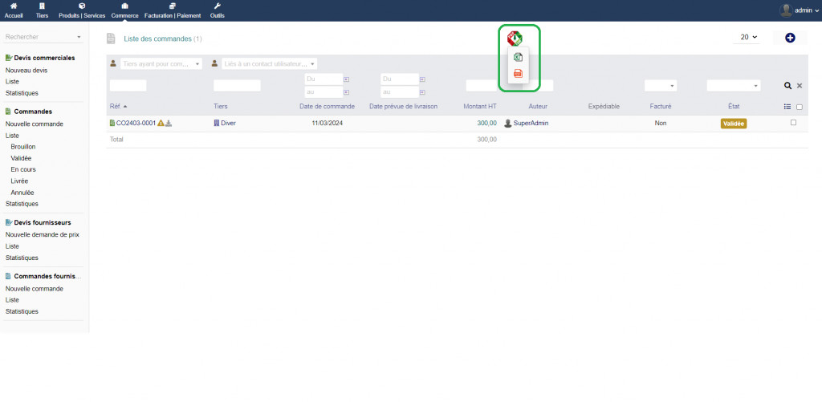Open Liste under Devis commerciales

point(12,82)
